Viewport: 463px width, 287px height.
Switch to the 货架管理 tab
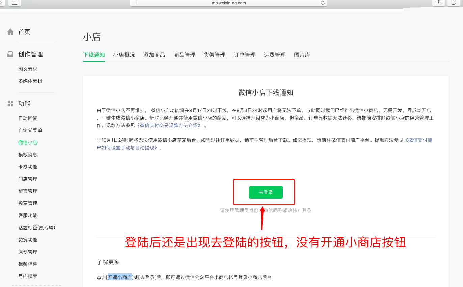click(x=214, y=55)
